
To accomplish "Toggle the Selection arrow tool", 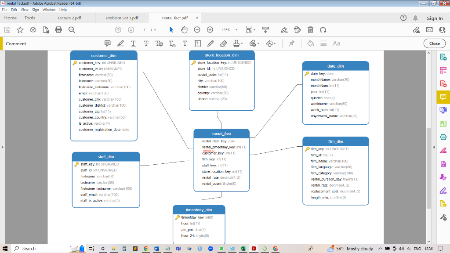I will (x=171, y=30).
